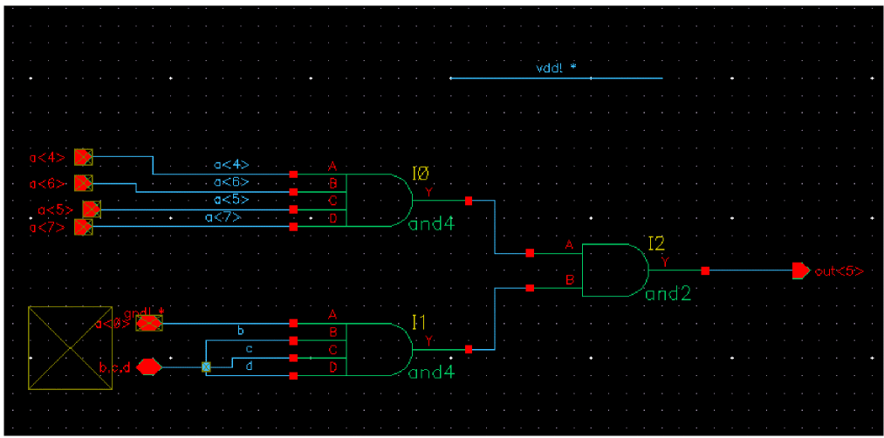Select the b,c,d bus pin symbol

point(149,367)
